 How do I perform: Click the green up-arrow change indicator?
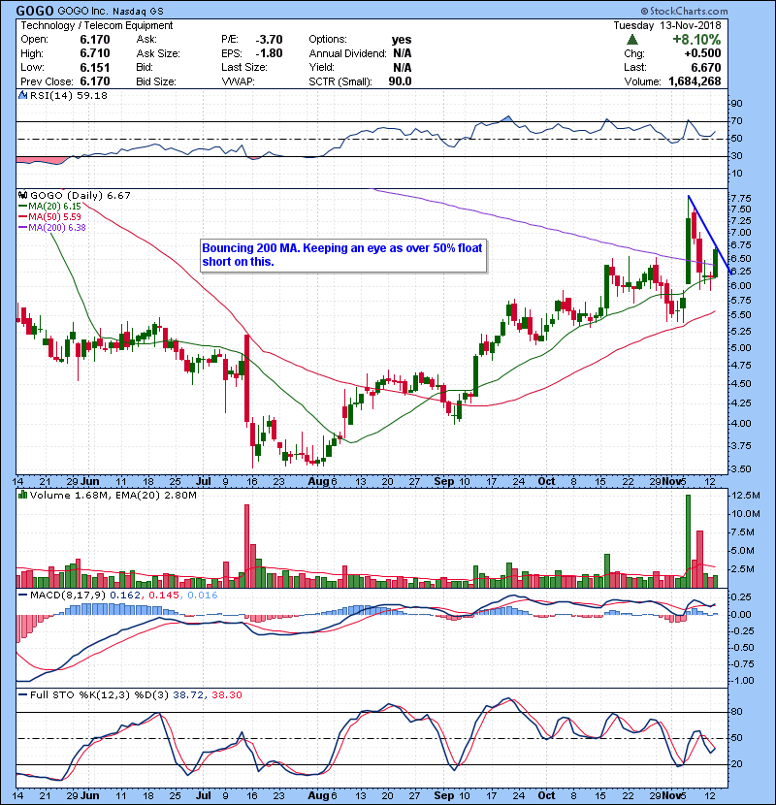click(632, 40)
